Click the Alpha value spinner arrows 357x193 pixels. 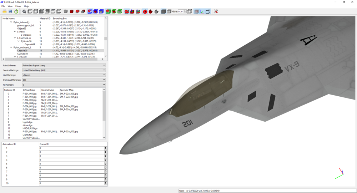(185, 11)
